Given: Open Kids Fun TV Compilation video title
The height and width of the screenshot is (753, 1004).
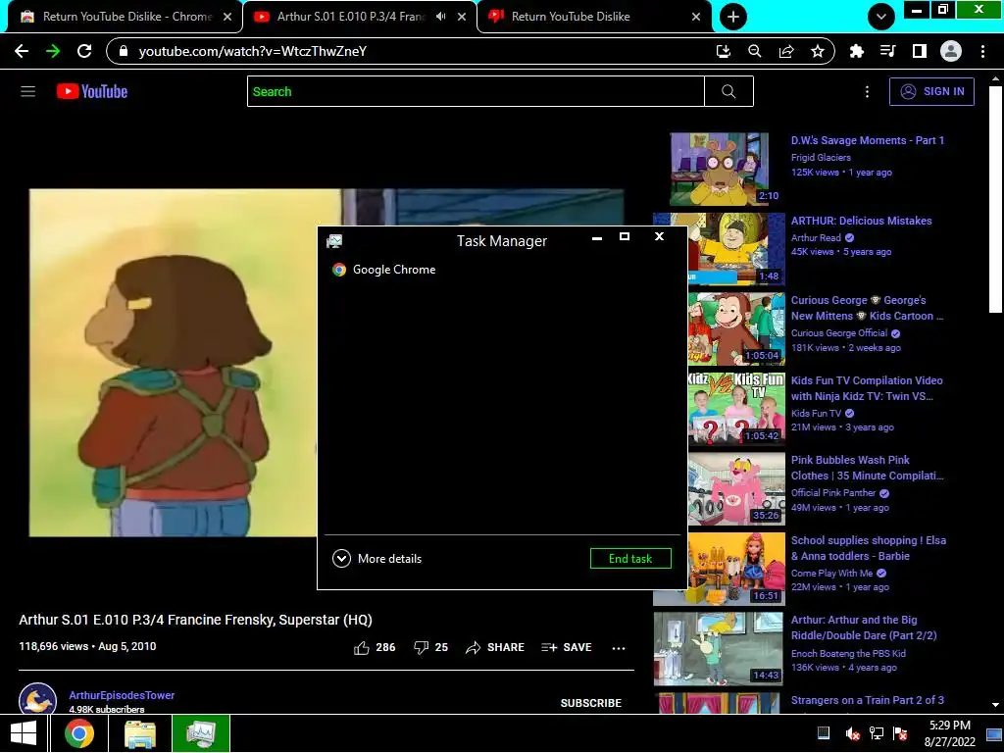Looking at the screenshot, I should 867,388.
